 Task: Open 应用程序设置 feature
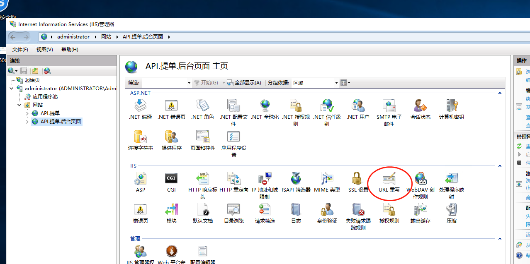click(233, 144)
